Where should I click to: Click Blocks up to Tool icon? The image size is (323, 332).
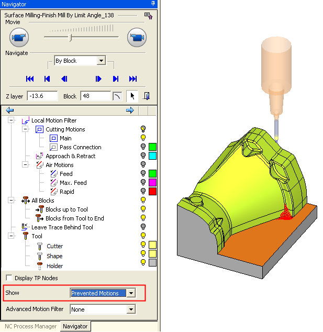click(39, 209)
